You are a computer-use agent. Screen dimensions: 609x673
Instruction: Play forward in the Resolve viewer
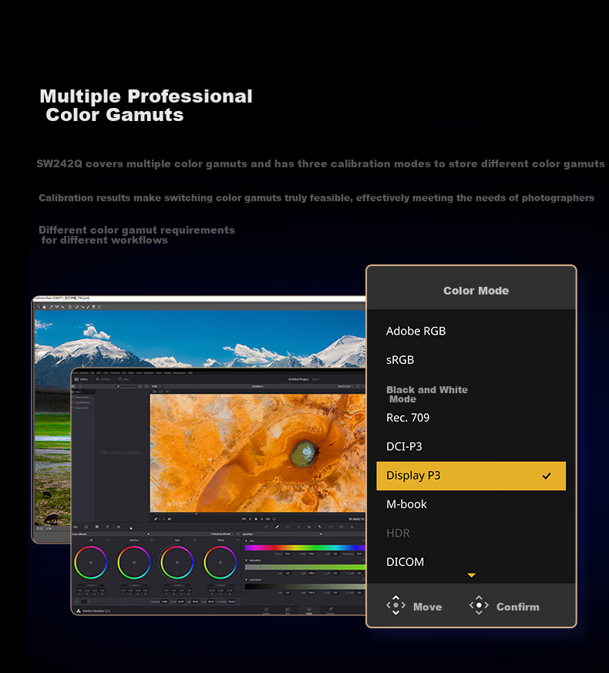[261, 519]
